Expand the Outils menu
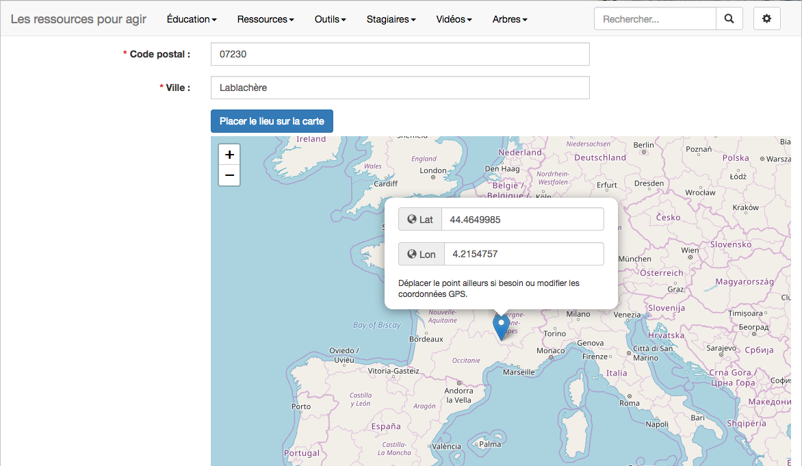Viewport: 802px width, 466px height. (331, 19)
